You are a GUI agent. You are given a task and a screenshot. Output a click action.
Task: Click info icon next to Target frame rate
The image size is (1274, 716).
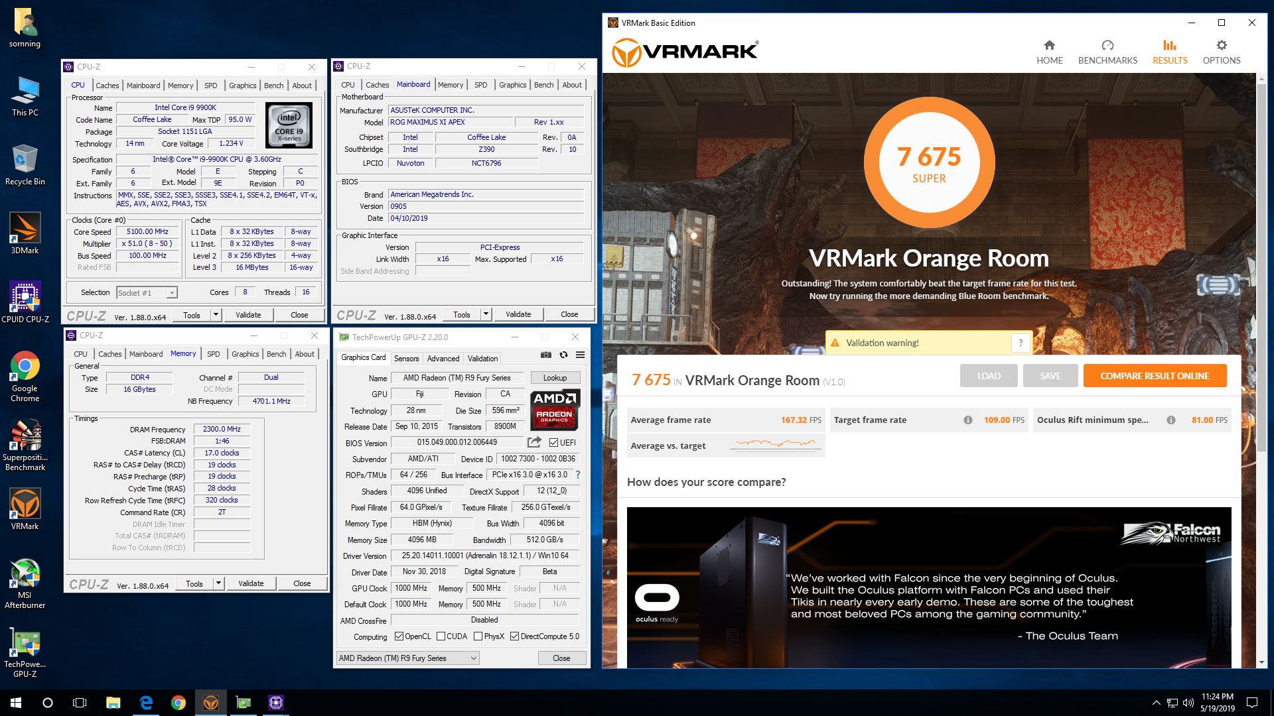click(x=968, y=420)
